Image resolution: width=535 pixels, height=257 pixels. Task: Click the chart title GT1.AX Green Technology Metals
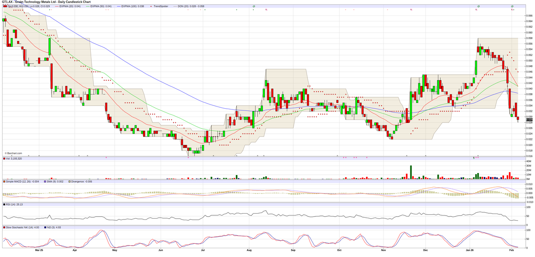(46, 2)
